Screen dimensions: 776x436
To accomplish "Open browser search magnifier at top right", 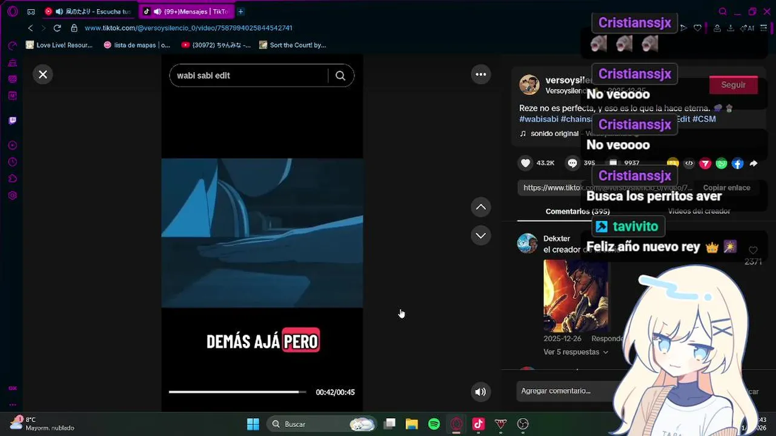I will click(x=723, y=12).
